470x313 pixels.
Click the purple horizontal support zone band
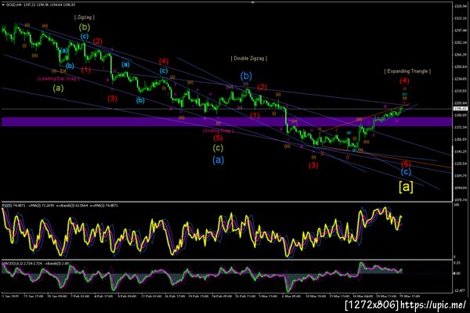(226, 121)
